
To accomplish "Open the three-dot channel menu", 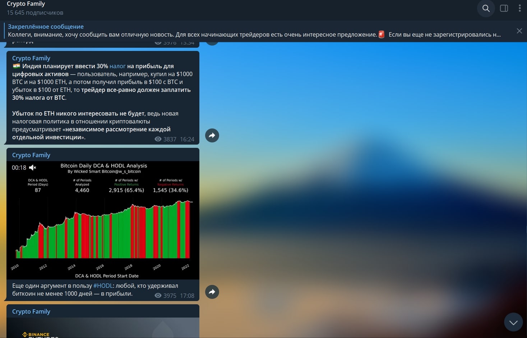I will click(519, 8).
